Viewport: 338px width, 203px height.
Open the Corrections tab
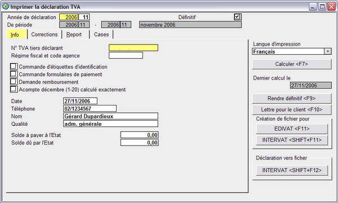[45, 34]
